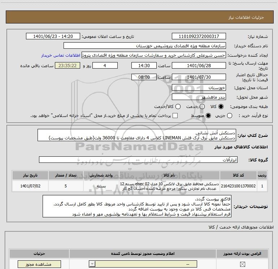Select the کالا radio button
This screenshot has height=269, width=278.
click(221, 107)
